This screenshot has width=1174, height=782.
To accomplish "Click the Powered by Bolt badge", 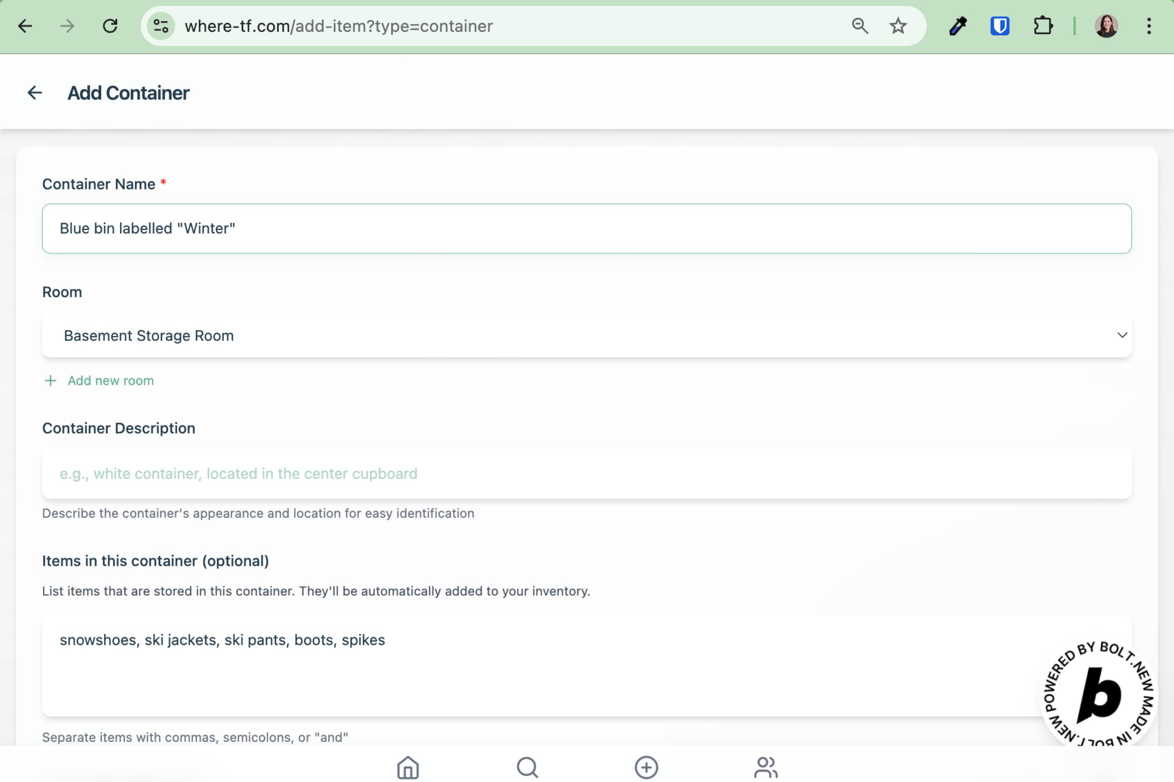I will click(1098, 696).
